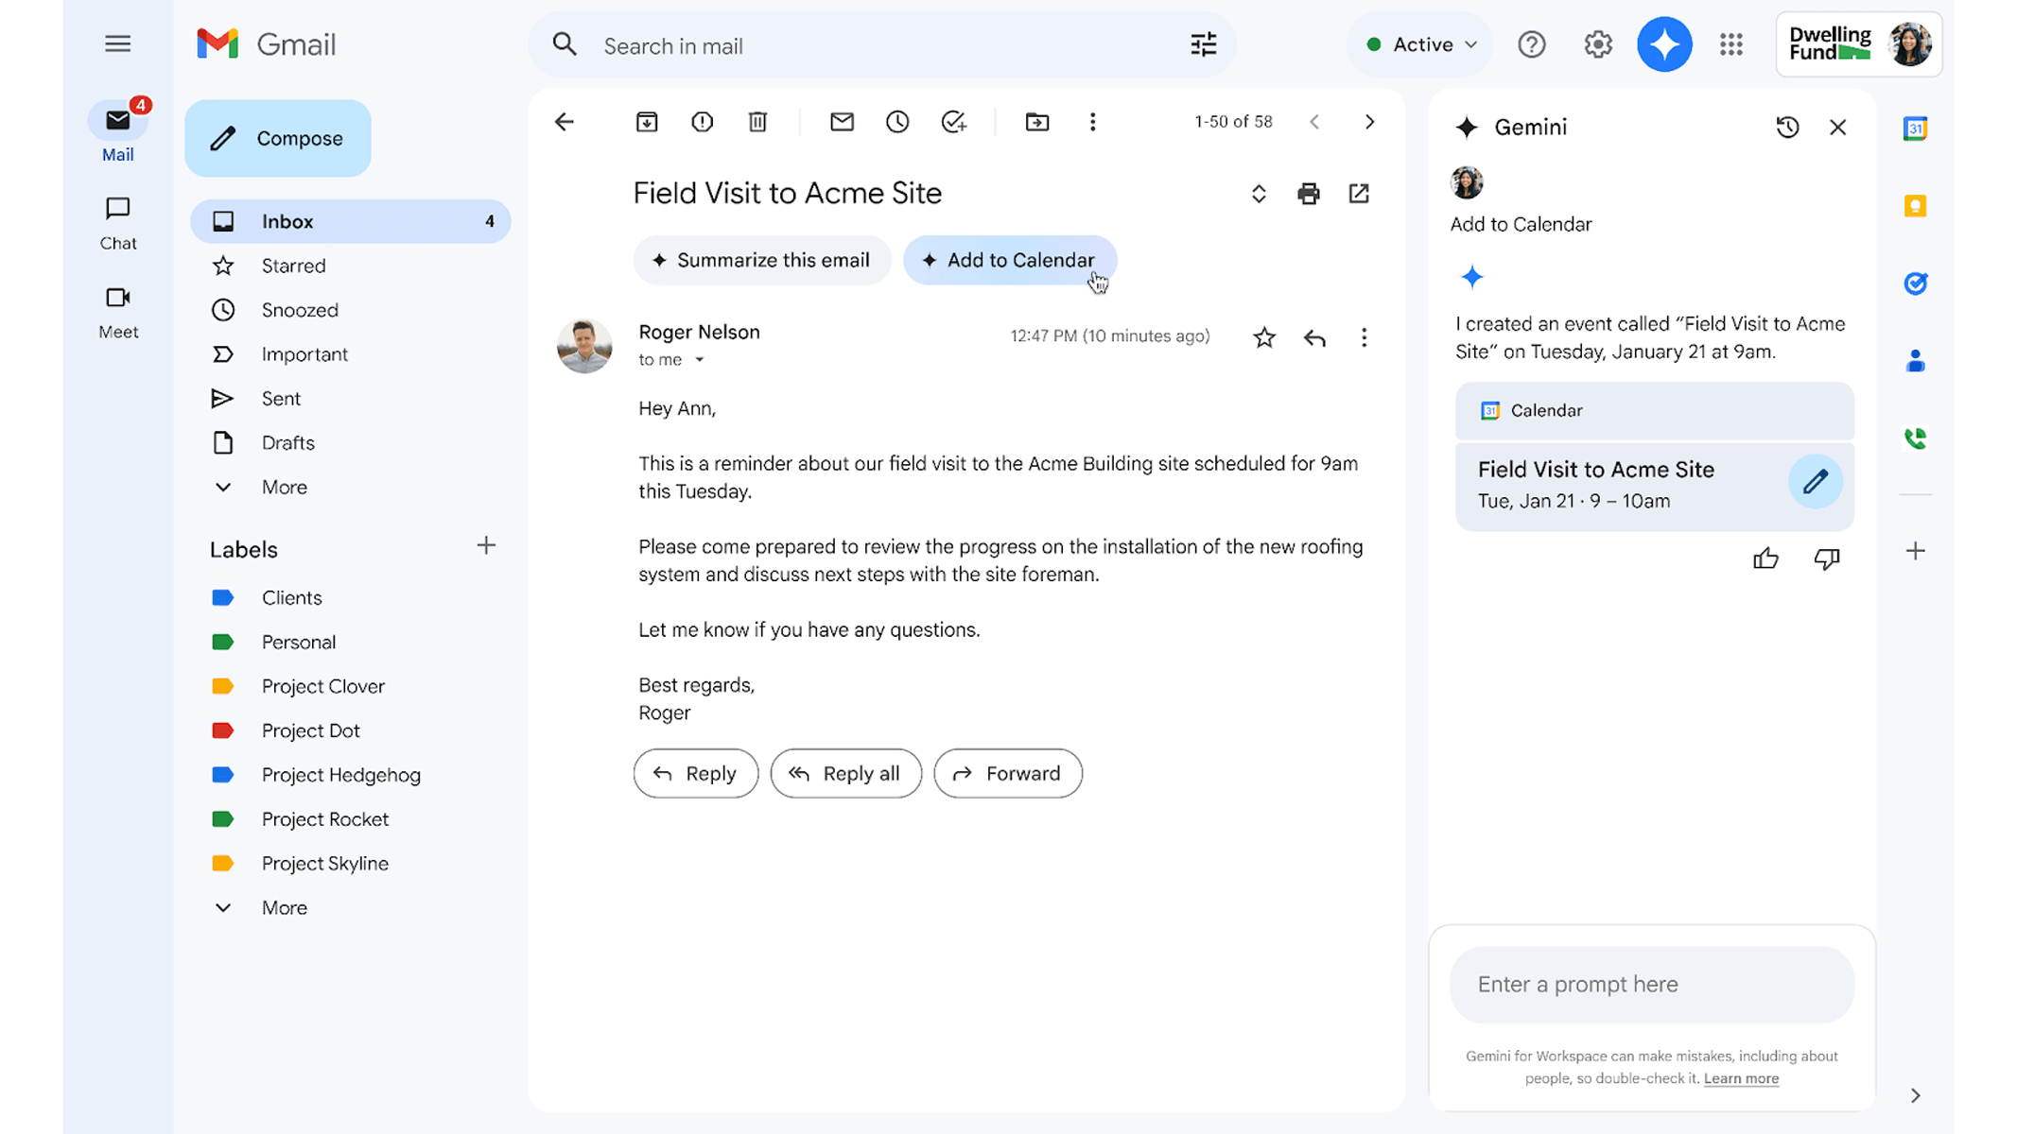Switch to the Chat section
The image size is (2017, 1134).
coord(117,221)
